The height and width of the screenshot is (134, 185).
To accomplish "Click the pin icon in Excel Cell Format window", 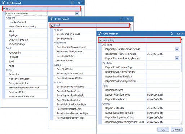I will click(121, 19).
